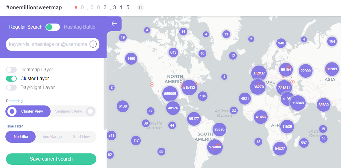Turn on the Day/Night Layer
This screenshot has width=341, height=168.
click(11, 88)
